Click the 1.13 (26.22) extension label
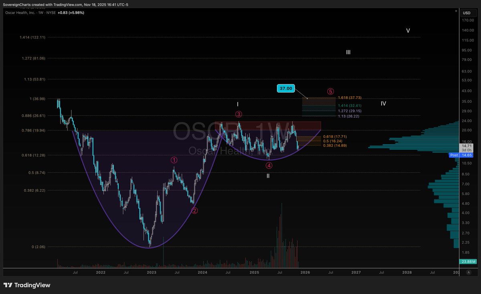The width and height of the screenshot is (481, 294). click(349, 116)
